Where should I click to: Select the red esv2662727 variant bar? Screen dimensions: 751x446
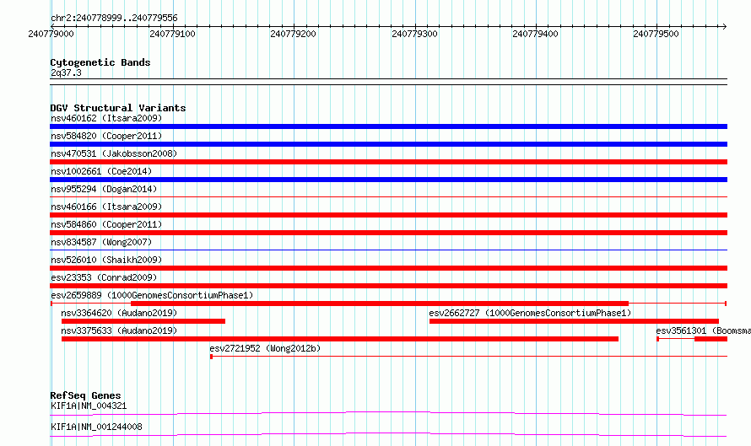click(x=574, y=321)
